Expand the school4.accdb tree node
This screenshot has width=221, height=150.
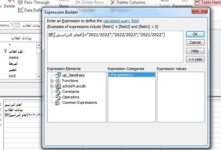(x=52, y=86)
